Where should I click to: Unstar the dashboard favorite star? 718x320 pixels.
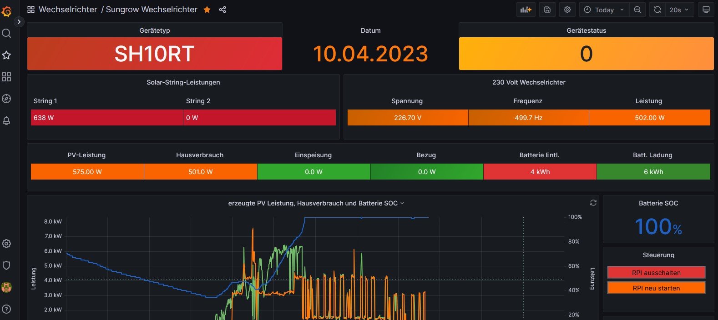pyautogui.click(x=207, y=10)
